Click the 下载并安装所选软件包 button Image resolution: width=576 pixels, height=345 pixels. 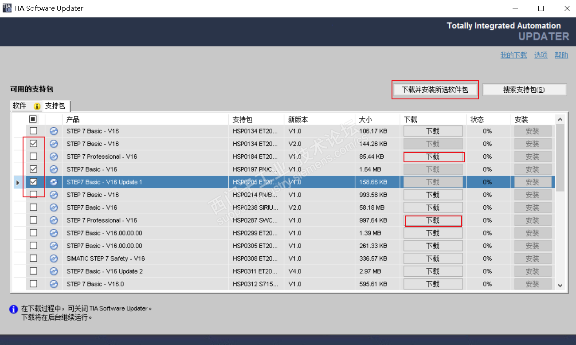pos(435,90)
